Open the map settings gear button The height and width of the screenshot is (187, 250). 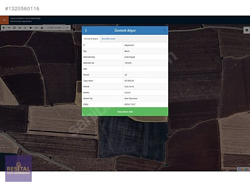(x=246, y=30)
